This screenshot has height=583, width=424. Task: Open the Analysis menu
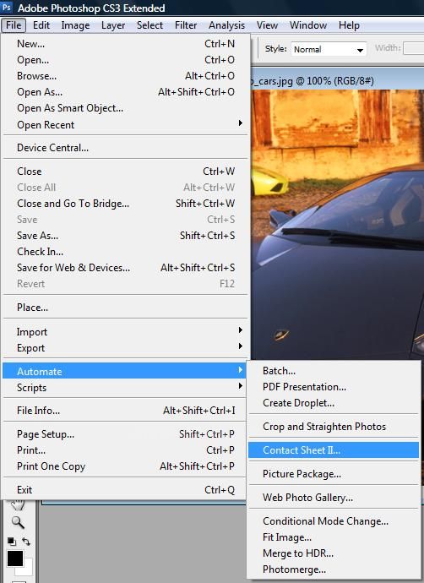(x=226, y=25)
